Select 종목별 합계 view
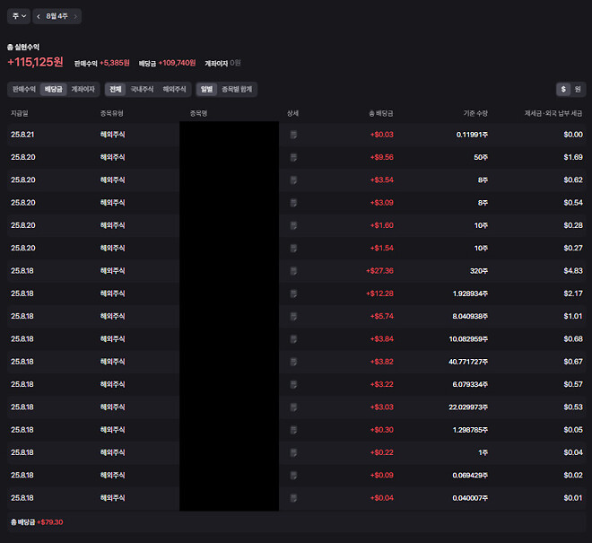This screenshot has height=543, width=592. [237, 89]
